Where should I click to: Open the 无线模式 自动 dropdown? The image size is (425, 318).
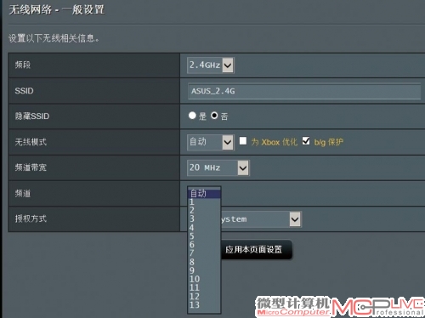tap(211, 142)
